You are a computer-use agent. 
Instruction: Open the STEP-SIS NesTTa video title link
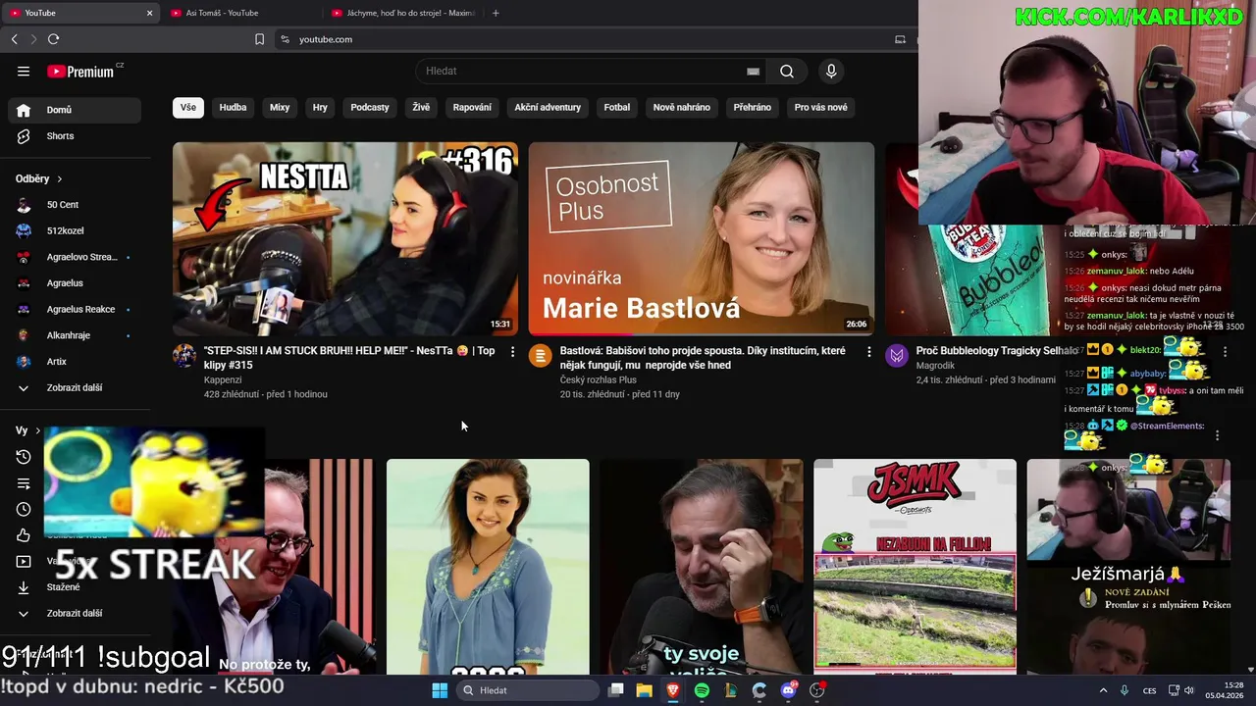[x=350, y=358]
